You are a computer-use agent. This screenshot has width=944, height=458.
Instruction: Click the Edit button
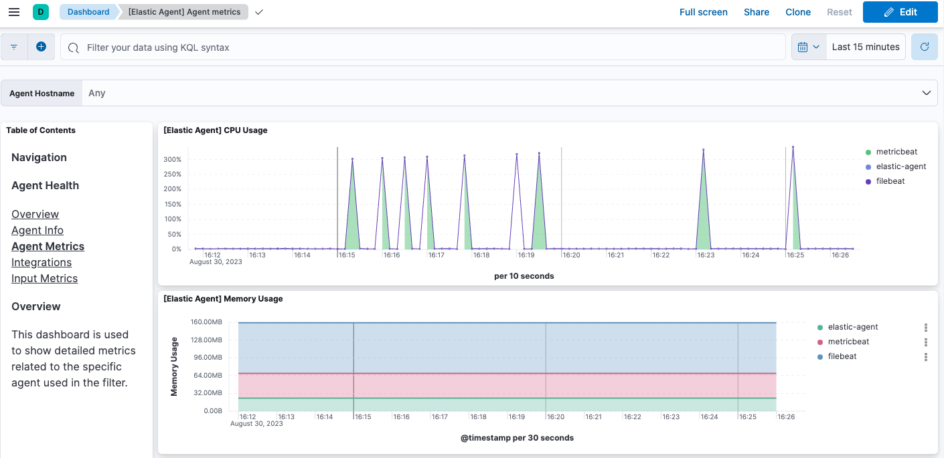(900, 11)
